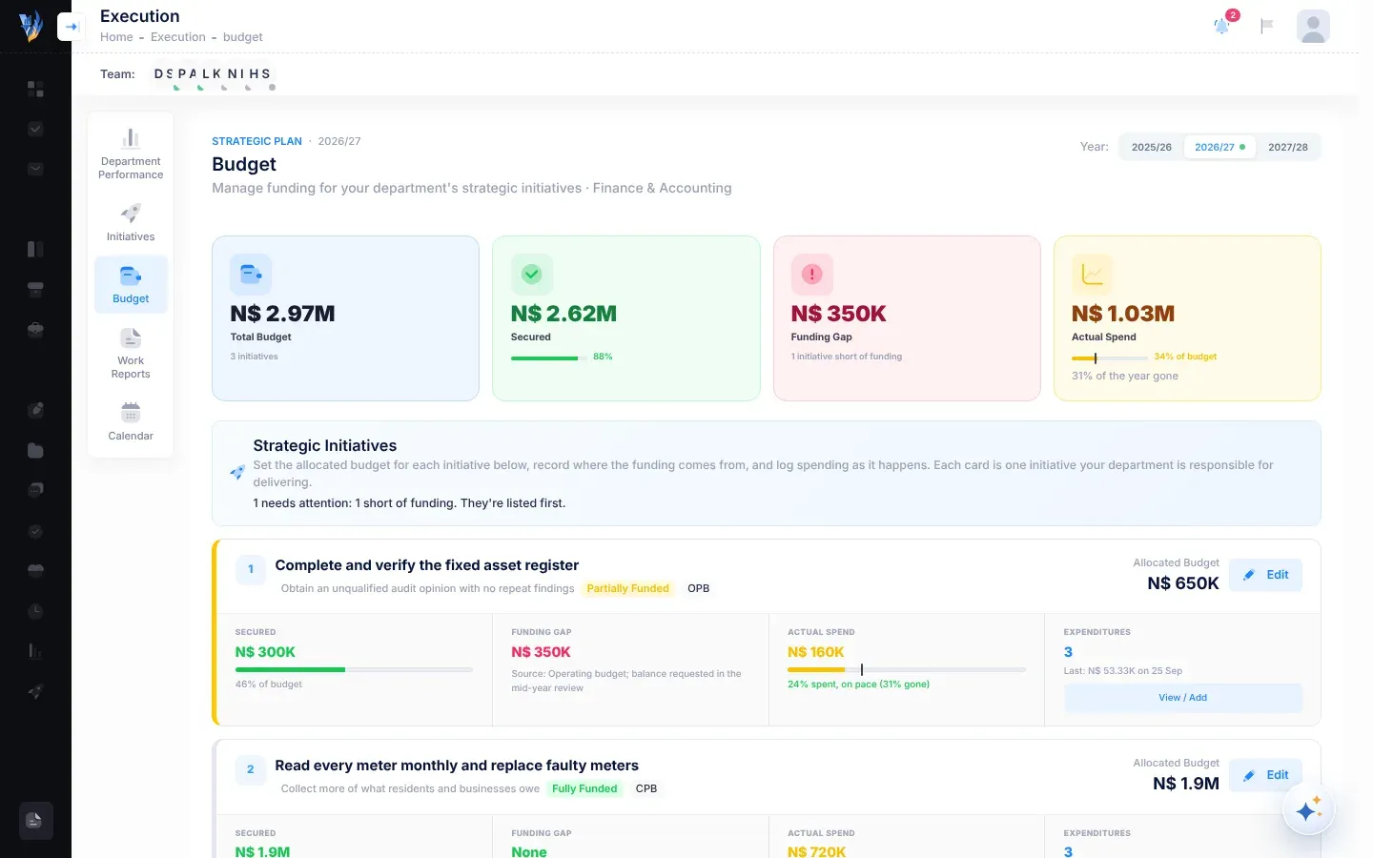Click the flag icon in header
The height and width of the screenshot is (858, 1373).
[1267, 26]
